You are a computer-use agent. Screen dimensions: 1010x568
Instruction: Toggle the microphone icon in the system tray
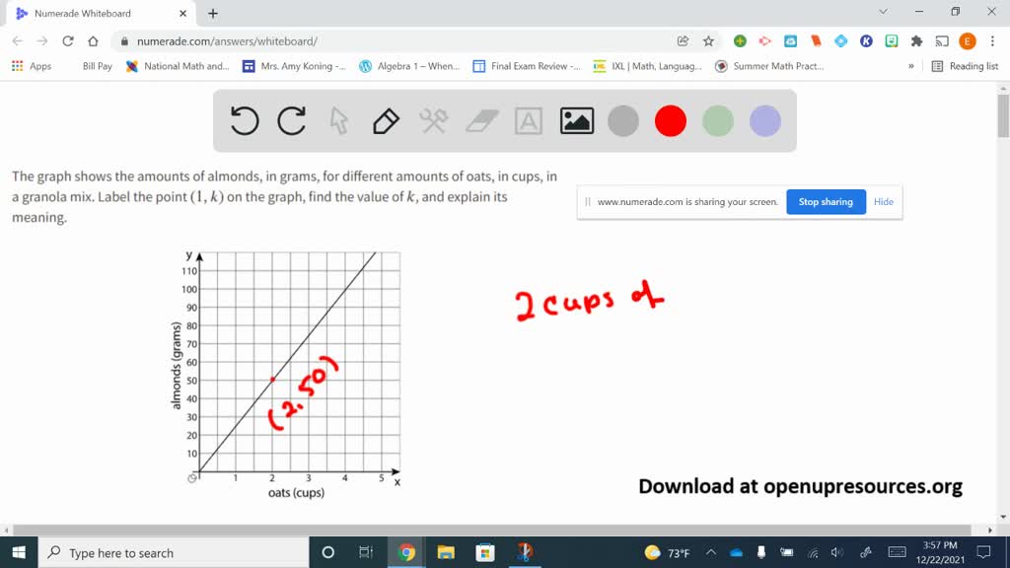[x=761, y=552]
